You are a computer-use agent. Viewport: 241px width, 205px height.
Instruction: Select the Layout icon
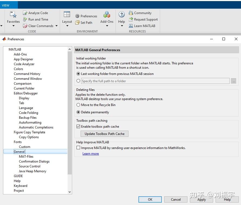coord(67,16)
